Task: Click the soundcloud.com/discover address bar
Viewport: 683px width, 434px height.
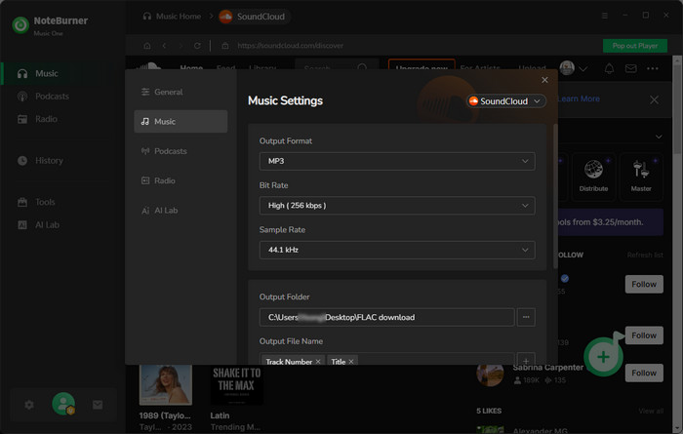Action: click(x=290, y=46)
